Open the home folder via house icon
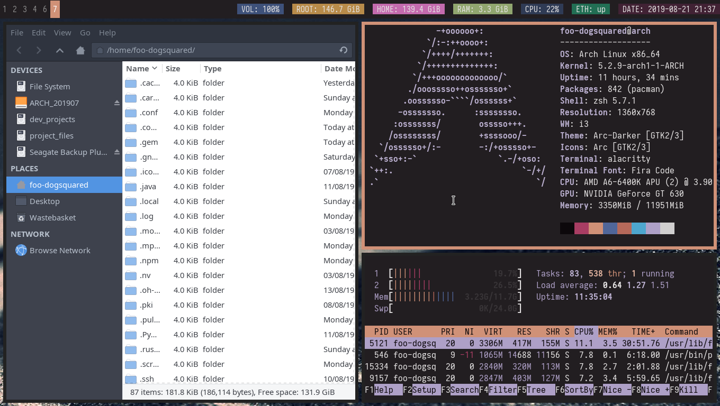Viewport: 720px width, 406px height. click(80, 50)
